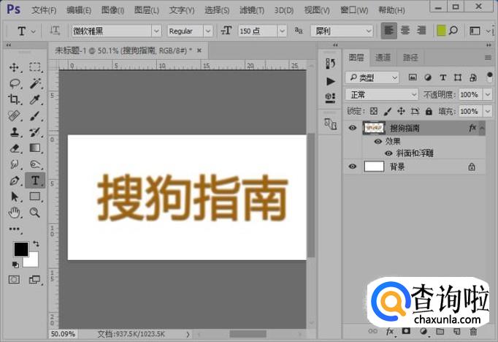Open the layer filter 类型 dropdown

coord(372,77)
